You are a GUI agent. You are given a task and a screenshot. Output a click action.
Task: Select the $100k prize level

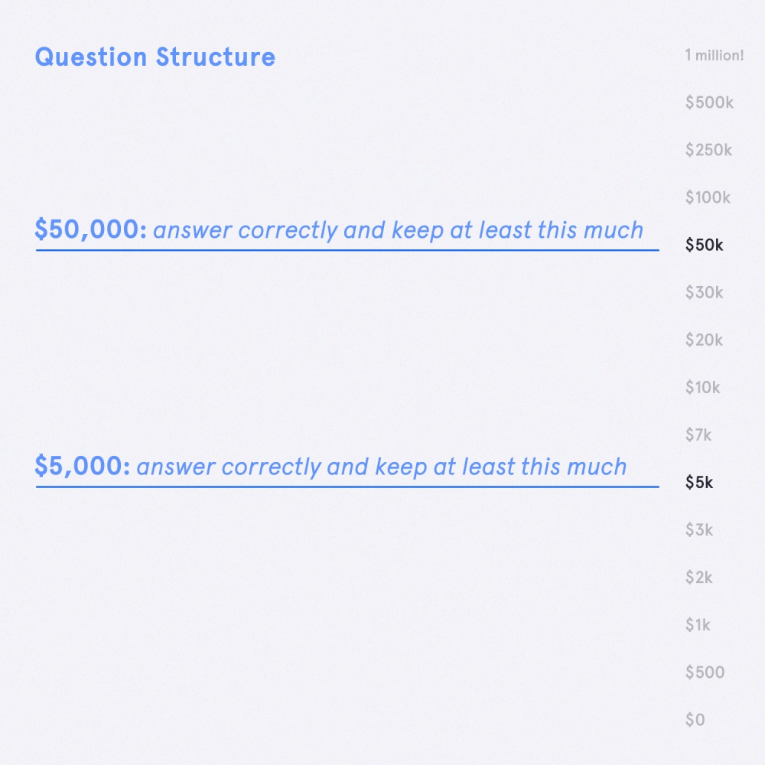708,197
